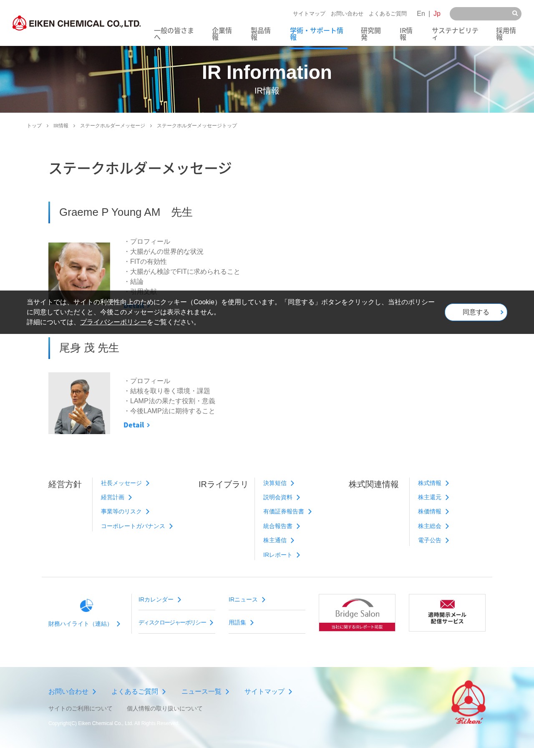Switch language to En
The width and height of the screenshot is (534, 748).
(x=421, y=14)
